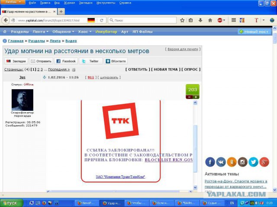Open the Google Plus round icon

click(264, 162)
